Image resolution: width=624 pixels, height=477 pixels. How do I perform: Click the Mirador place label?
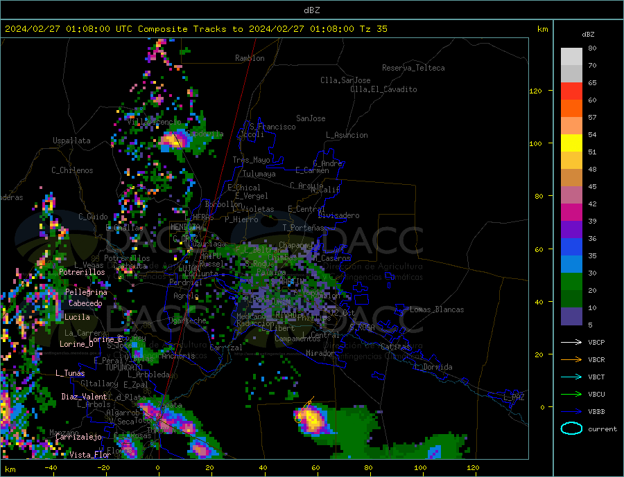pyautogui.click(x=320, y=353)
